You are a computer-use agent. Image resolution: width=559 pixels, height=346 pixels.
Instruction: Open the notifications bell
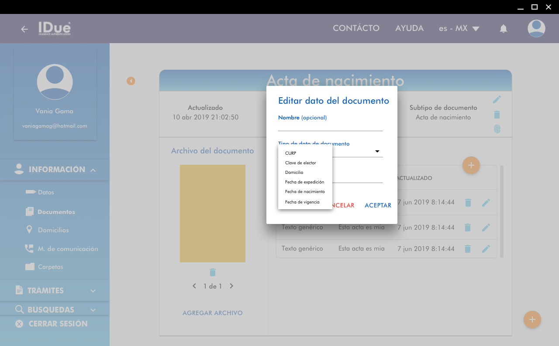point(503,29)
